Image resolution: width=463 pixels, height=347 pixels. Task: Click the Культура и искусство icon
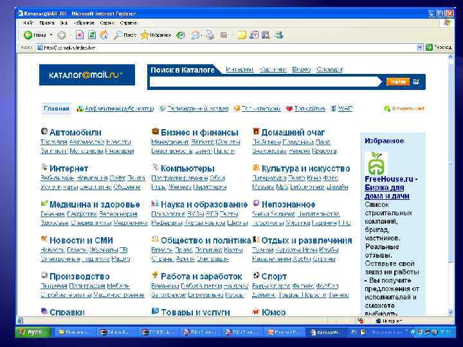point(256,167)
